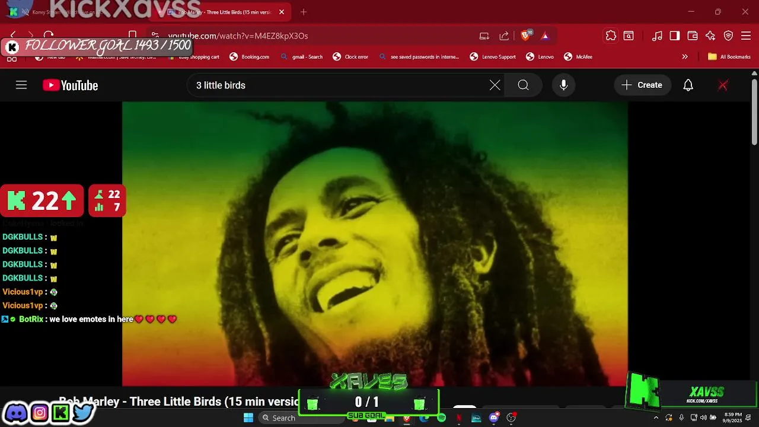Screen dimensions: 759x427
Task: Open the YouTube guide hamburger menu
Action: coord(21,85)
